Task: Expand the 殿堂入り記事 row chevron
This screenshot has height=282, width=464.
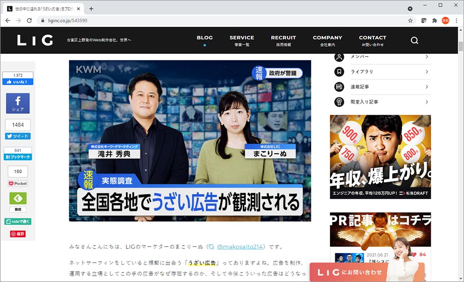Action: 427,102
